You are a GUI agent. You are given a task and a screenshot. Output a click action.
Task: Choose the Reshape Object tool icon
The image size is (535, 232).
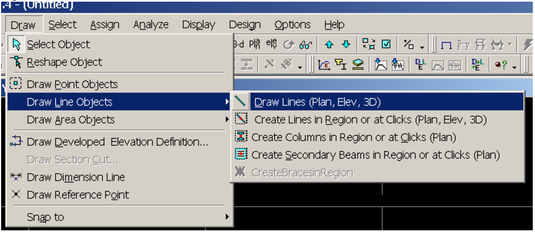pos(16,62)
